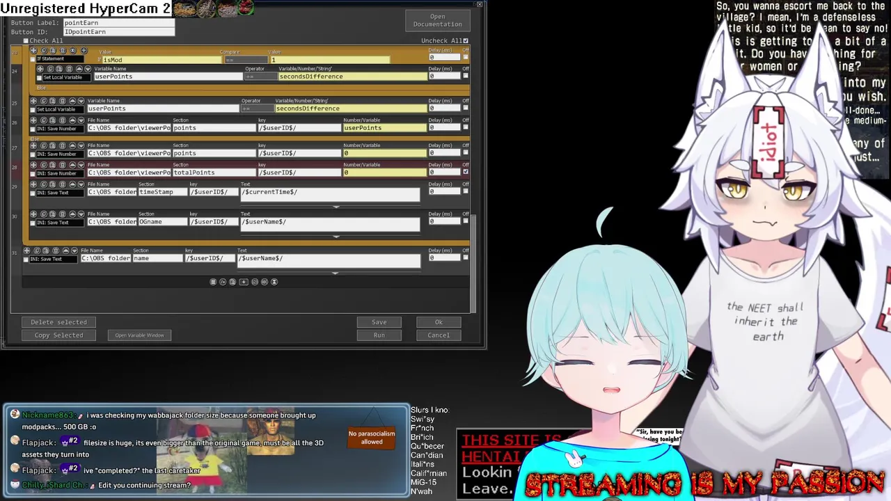The image size is (891, 501).
Task: Click the totalPoints Section field on row 28
Action: click(214, 173)
